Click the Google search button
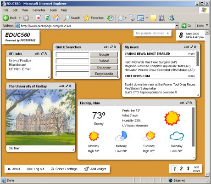 coord(104,54)
